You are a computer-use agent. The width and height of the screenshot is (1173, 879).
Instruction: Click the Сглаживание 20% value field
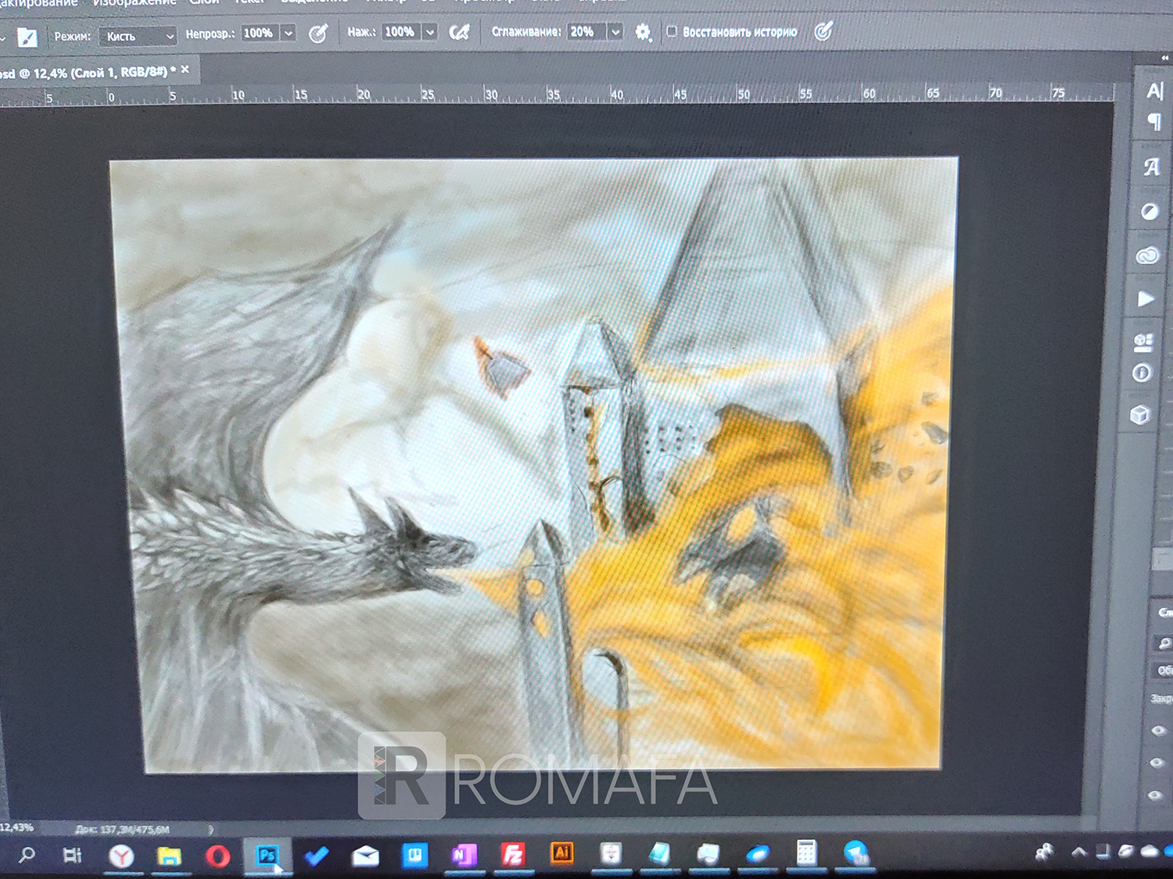[586, 32]
